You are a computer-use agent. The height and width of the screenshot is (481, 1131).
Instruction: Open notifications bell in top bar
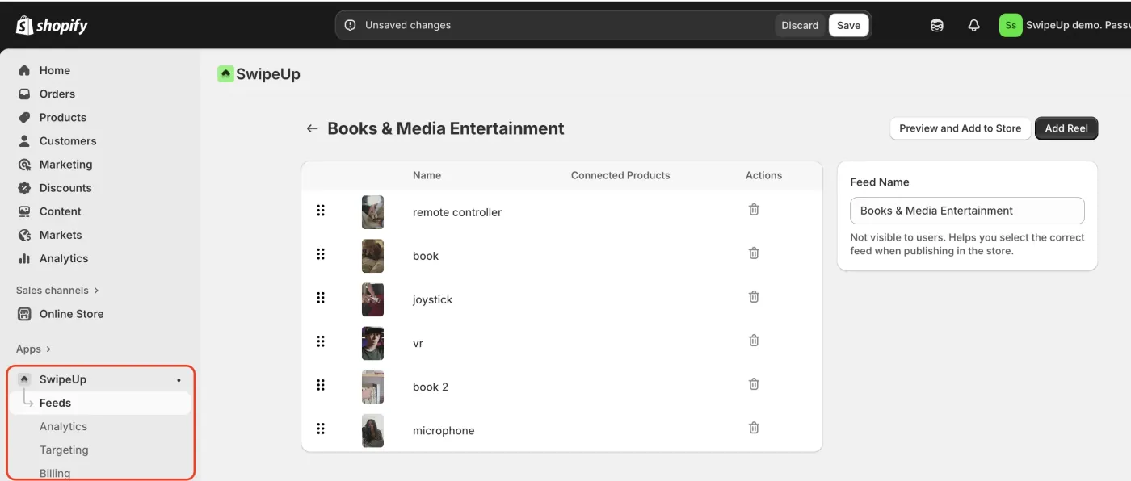coord(973,25)
